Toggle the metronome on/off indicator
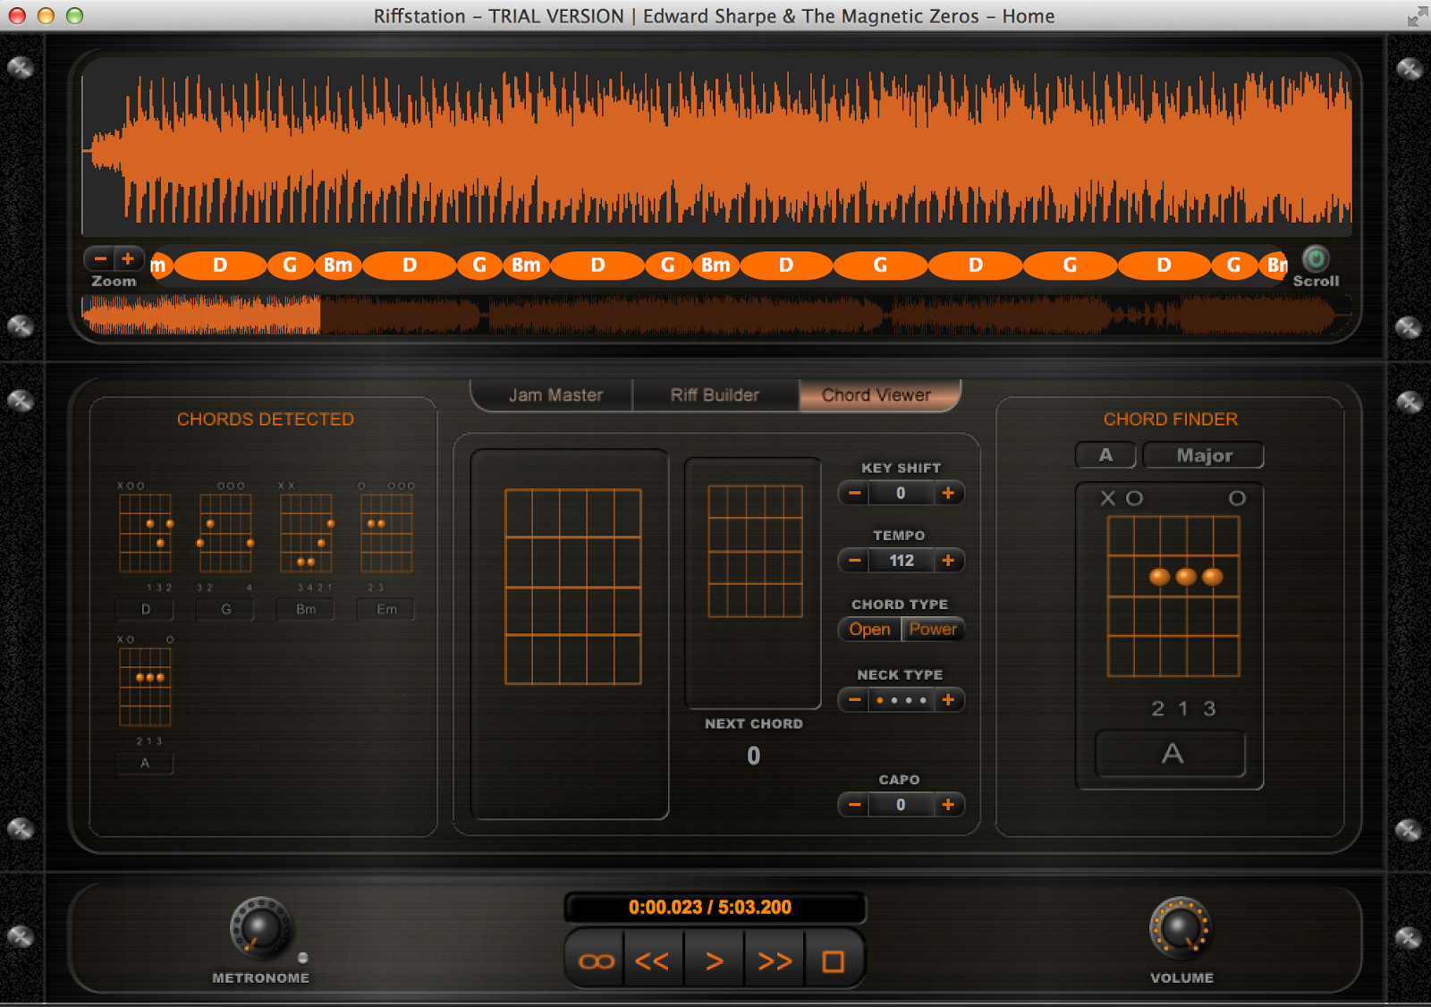1431x1007 pixels. pos(303,958)
